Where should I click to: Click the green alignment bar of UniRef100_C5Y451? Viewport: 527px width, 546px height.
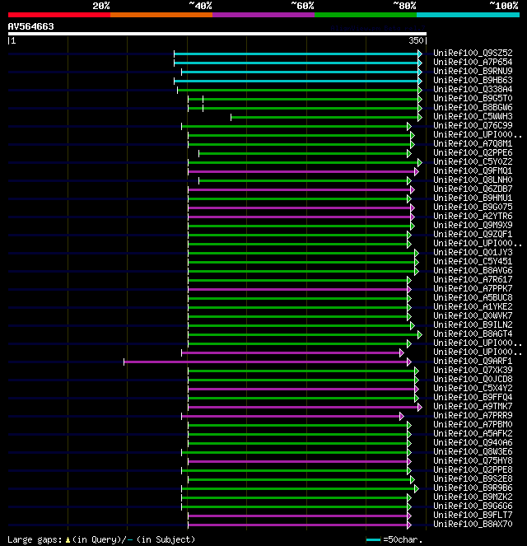[x=303, y=262]
